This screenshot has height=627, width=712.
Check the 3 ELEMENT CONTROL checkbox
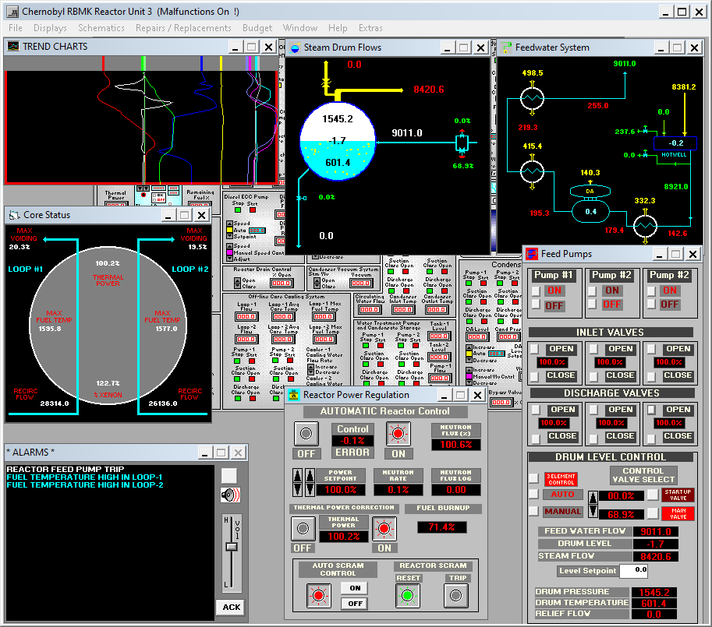(x=533, y=477)
